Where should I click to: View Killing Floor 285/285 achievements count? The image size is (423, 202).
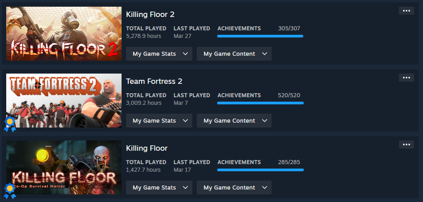pyautogui.click(x=290, y=162)
